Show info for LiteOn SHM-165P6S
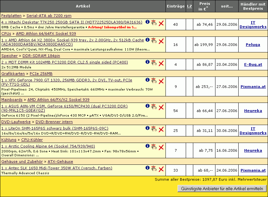This screenshot has height=197, width=268. [x=148, y=128]
